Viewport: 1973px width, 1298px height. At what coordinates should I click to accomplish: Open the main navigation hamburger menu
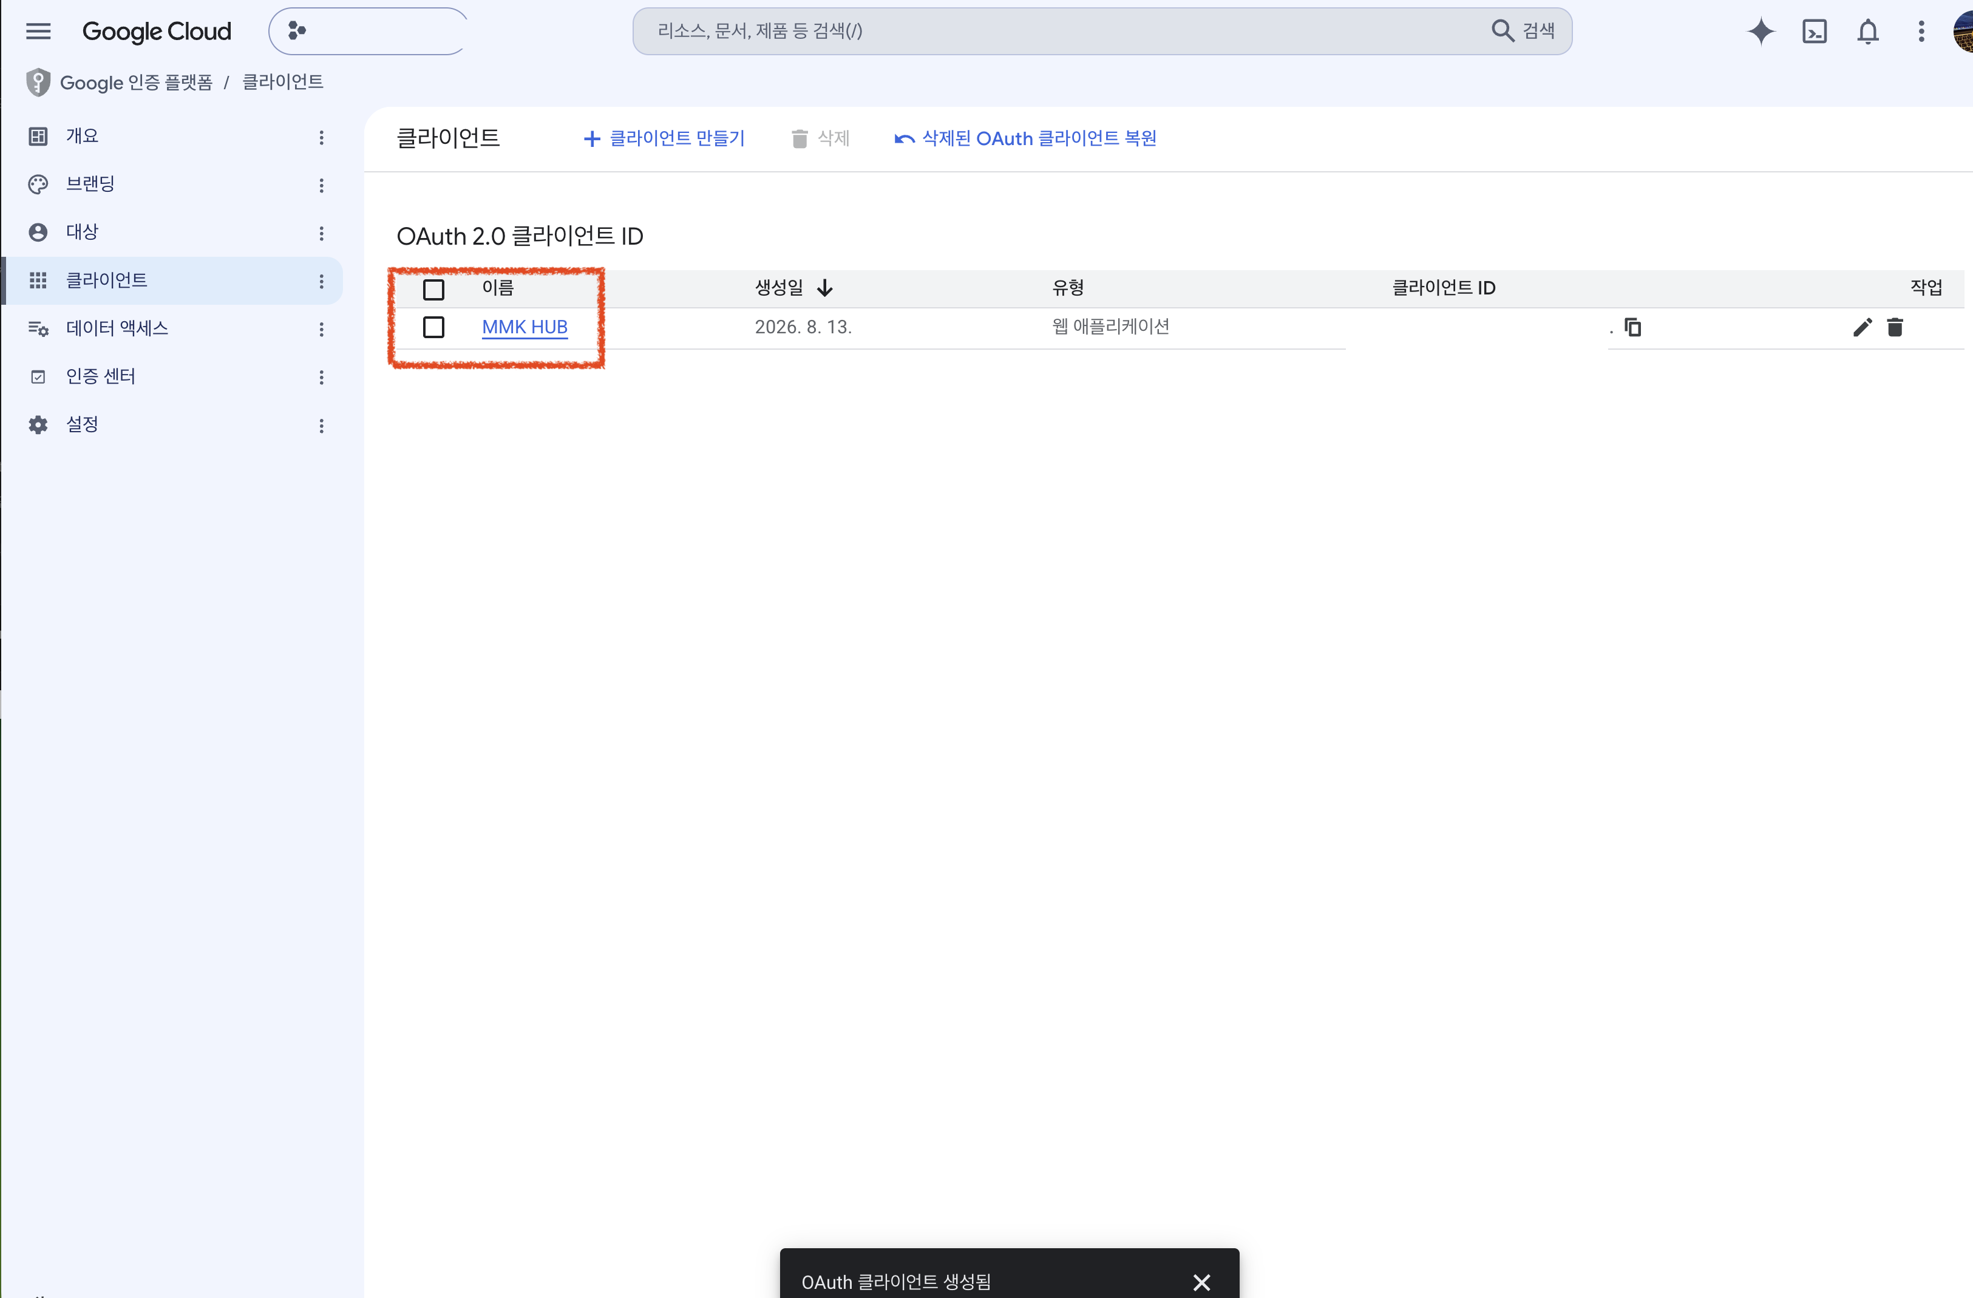pos(38,32)
